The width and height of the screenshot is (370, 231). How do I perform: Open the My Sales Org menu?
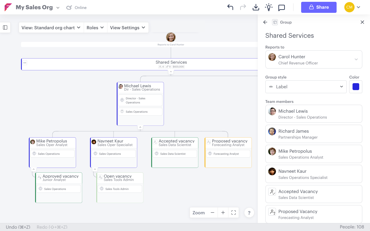tap(37, 7)
